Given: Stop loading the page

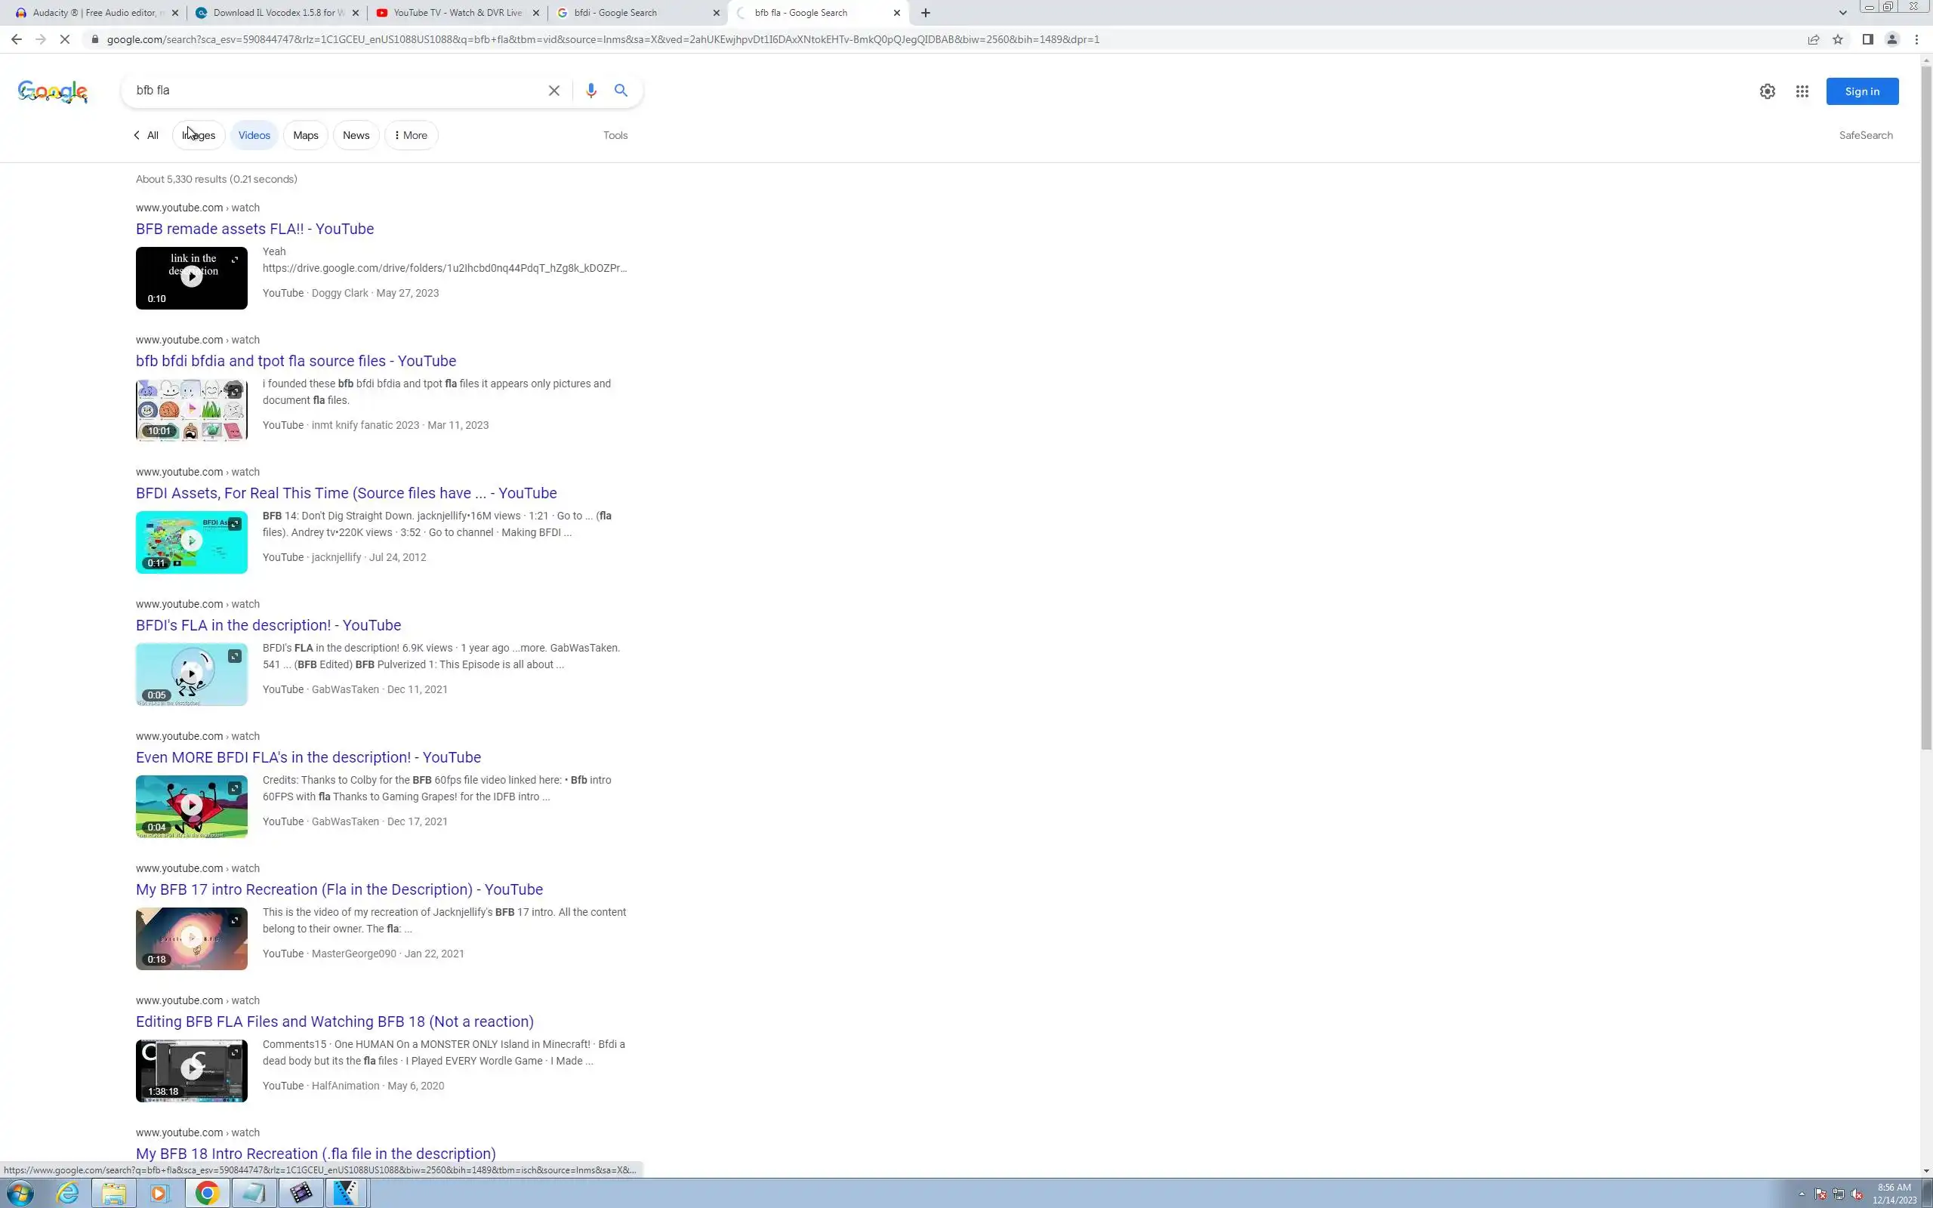Looking at the screenshot, I should (66, 39).
